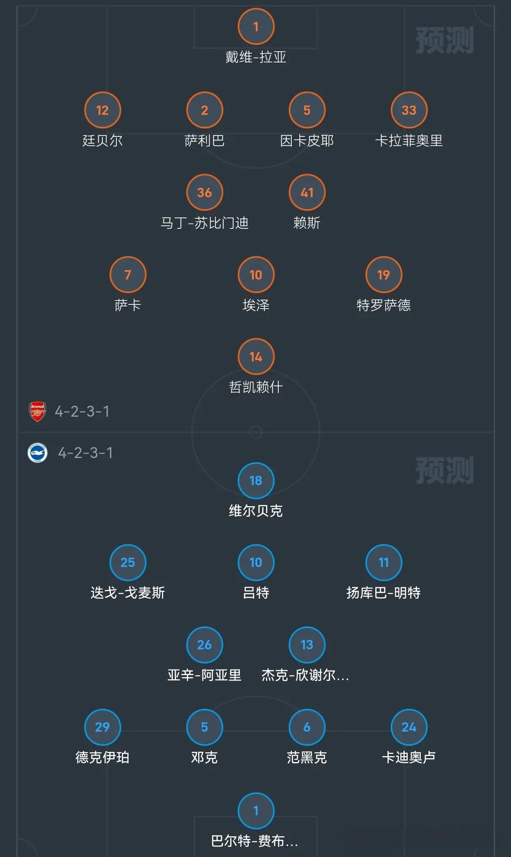Select Arsenal goalkeeper number 1 badge
The image size is (511, 857).
(256, 27)
